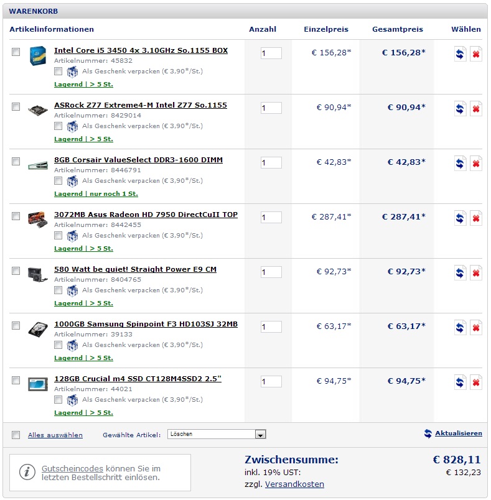
Task: Click the Alles auswählen link
Action: click(x=55, y=435)
